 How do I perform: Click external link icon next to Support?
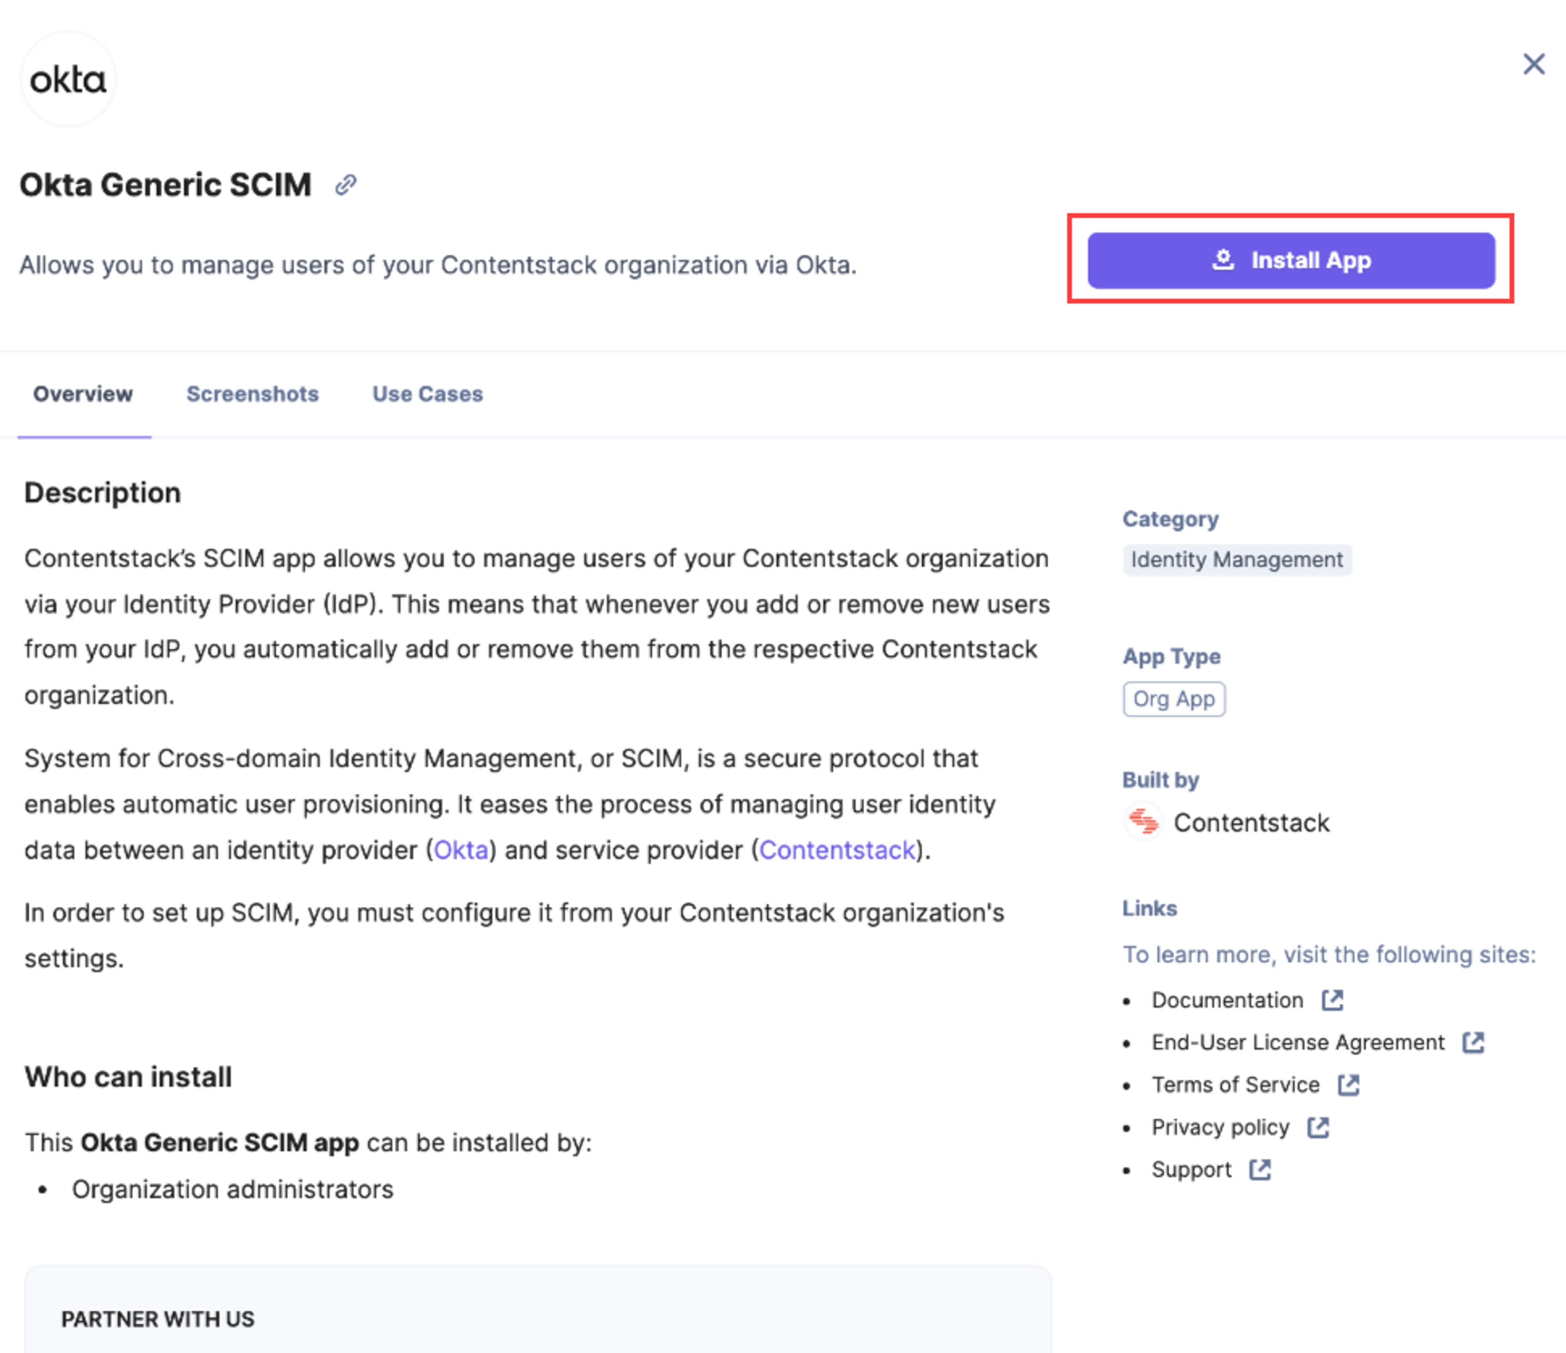(1260, 1169)
